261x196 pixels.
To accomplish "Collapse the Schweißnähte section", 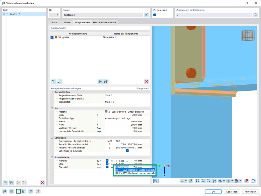I will tap(52, 157).
